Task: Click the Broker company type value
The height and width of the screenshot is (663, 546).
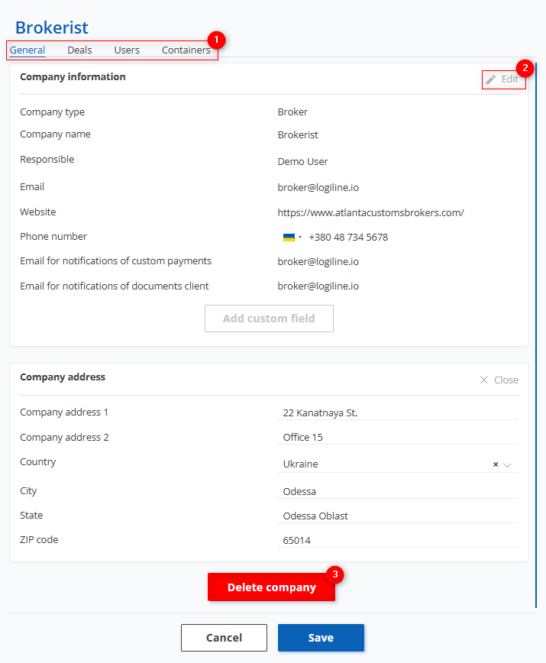Action: (x=292, y=112)
